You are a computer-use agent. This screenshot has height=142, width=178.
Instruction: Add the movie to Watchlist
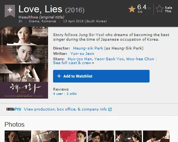(x=101, y=76)
